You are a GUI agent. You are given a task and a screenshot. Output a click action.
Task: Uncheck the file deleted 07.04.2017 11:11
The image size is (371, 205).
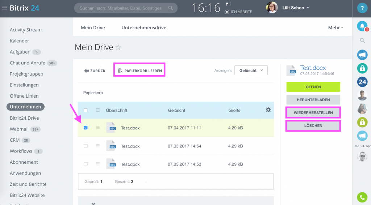[86, 128]
